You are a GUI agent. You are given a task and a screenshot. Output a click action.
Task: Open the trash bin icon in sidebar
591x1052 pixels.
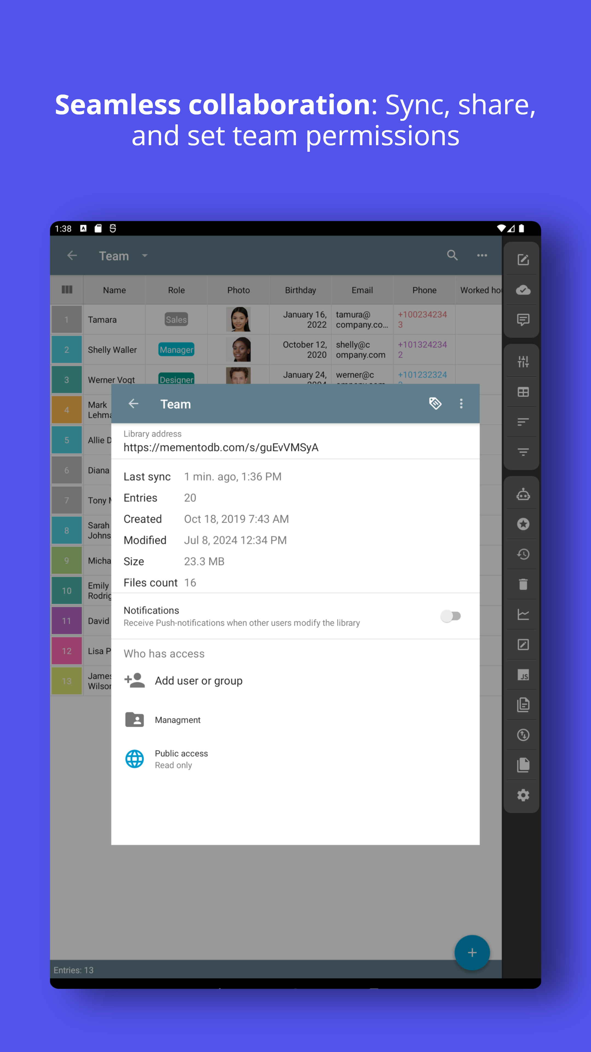click(523, 584)
